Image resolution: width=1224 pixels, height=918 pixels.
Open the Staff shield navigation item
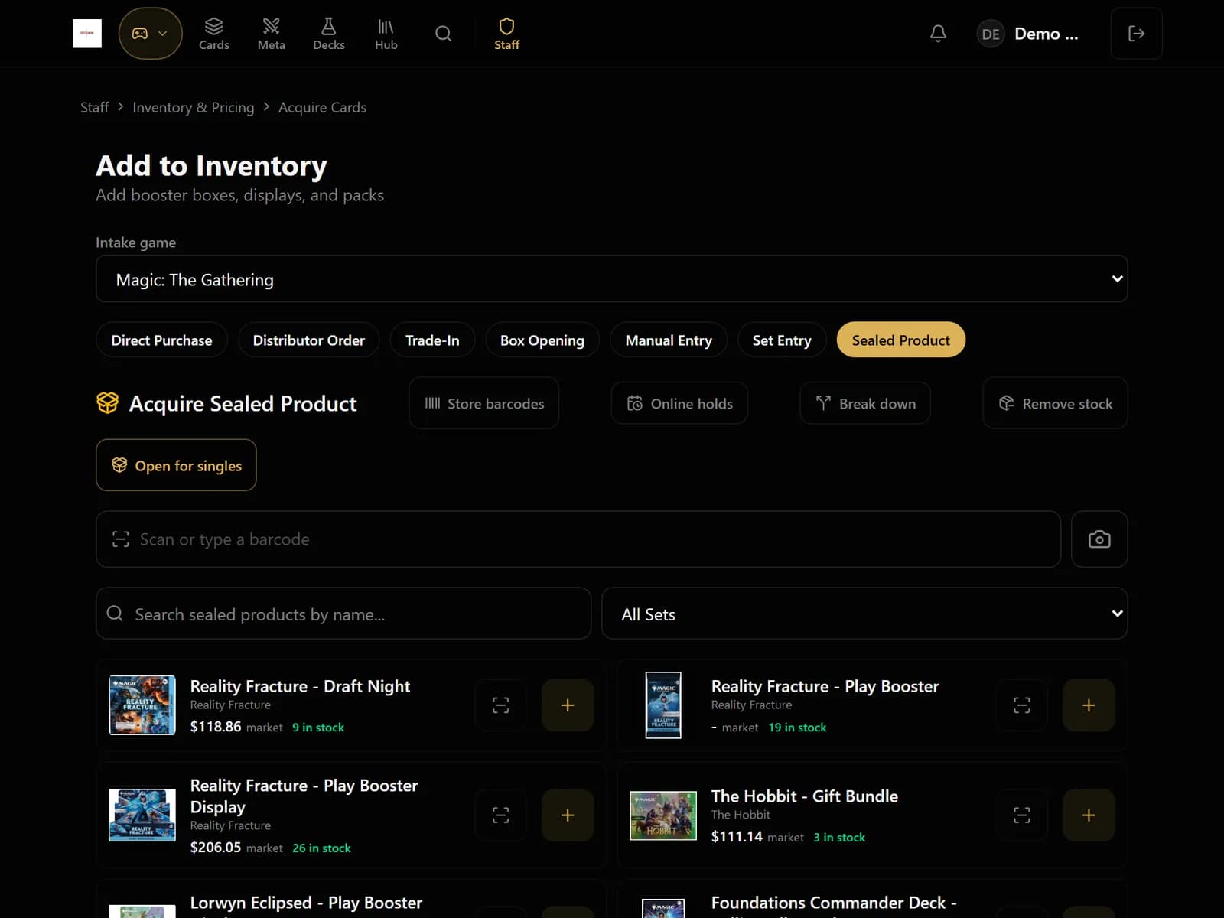(x=506, y=34)
